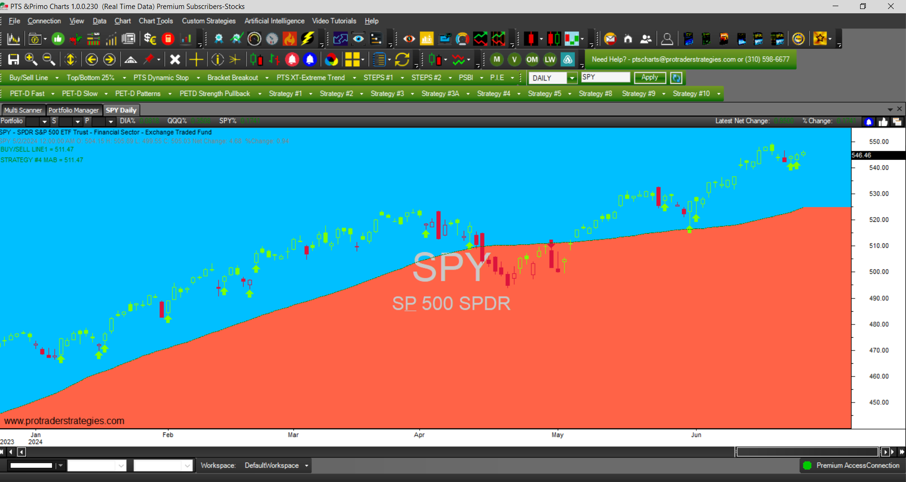906x482 pixels.
Task: Click the white home icon
Action: 628,39
